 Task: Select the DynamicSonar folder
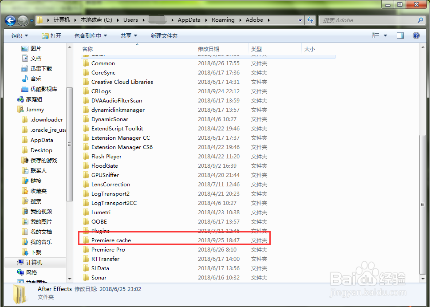click(x=110, y=119)
